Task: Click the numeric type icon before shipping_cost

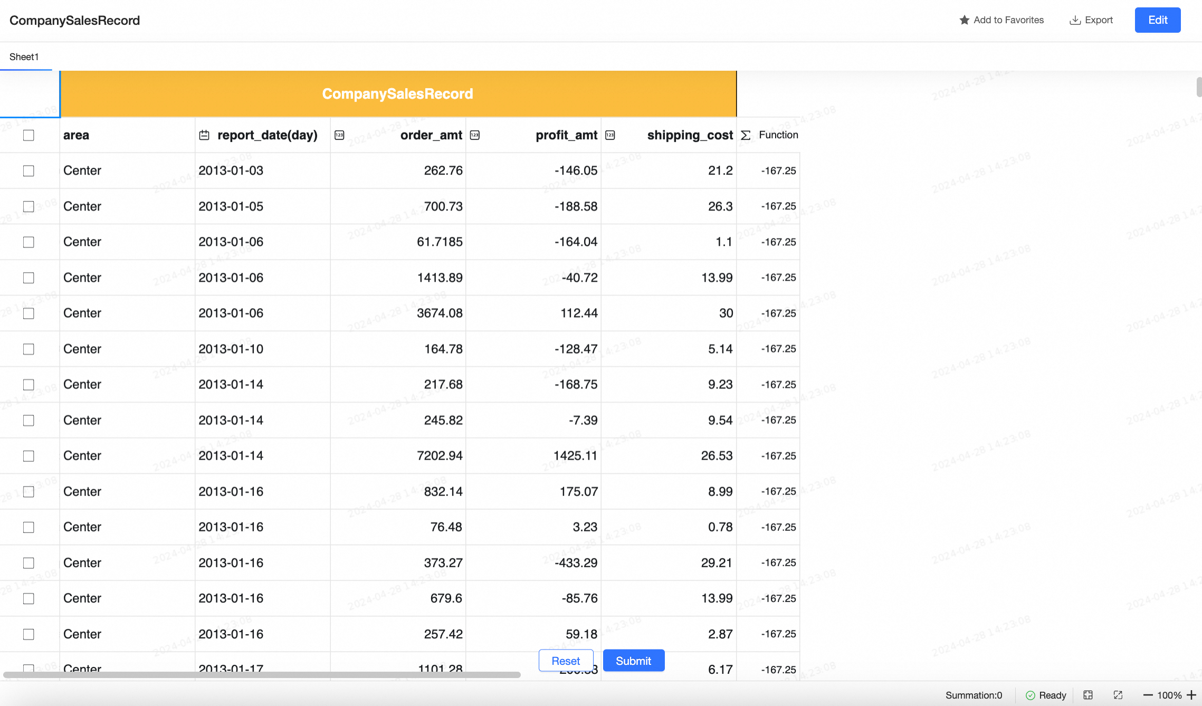Action: coord(610,135)
